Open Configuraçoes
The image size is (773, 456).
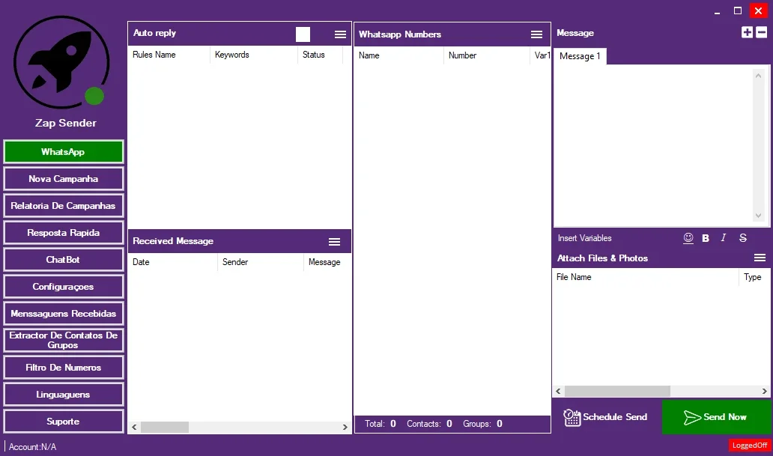(63, 287)
